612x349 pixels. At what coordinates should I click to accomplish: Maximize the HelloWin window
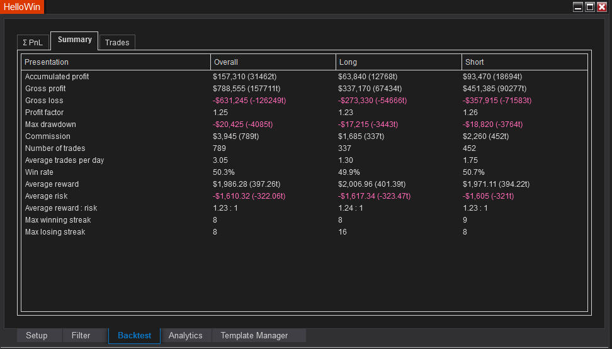[590, 7]
